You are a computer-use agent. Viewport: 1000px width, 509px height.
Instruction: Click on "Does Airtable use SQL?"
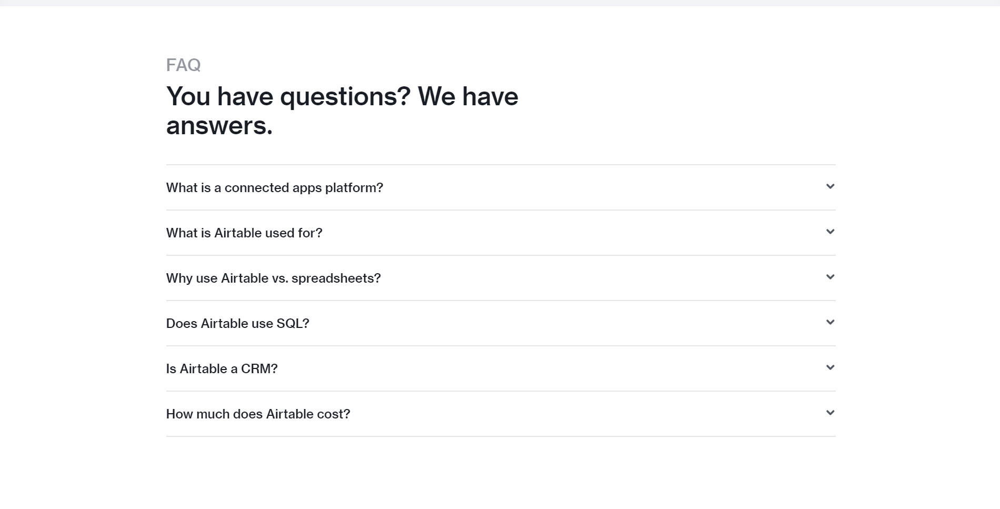pos(237,323)
